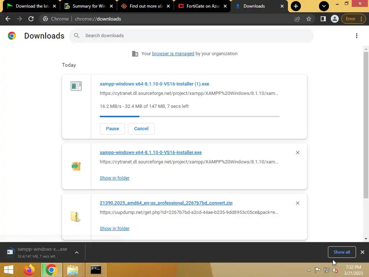The width and height of the screenshot is (369, 277).
Task: Click the scrollbar up arrow
Action: 366,49
